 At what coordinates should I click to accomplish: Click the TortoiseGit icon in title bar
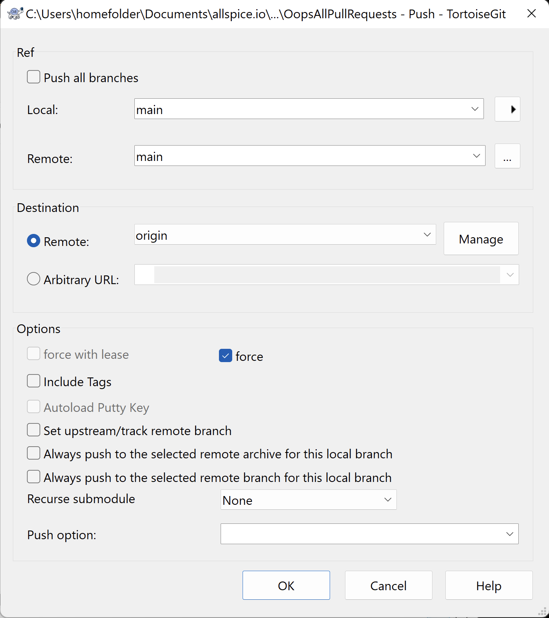point(15,14)
